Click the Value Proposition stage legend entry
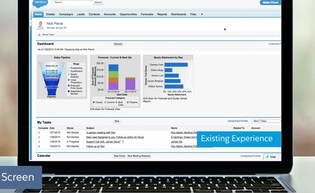This screenshot has width=315, height=193. coord(75,81)
